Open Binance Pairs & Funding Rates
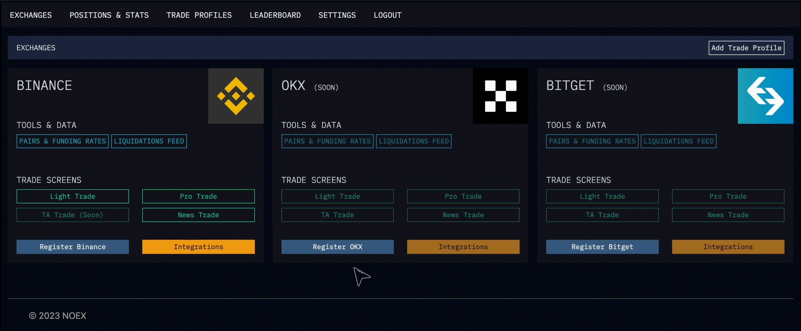This screenshot has width=801, height=331. tap(63, 141)
